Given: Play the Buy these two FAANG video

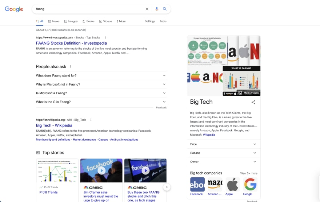Looking at the screenshot, I should point(145,171).
